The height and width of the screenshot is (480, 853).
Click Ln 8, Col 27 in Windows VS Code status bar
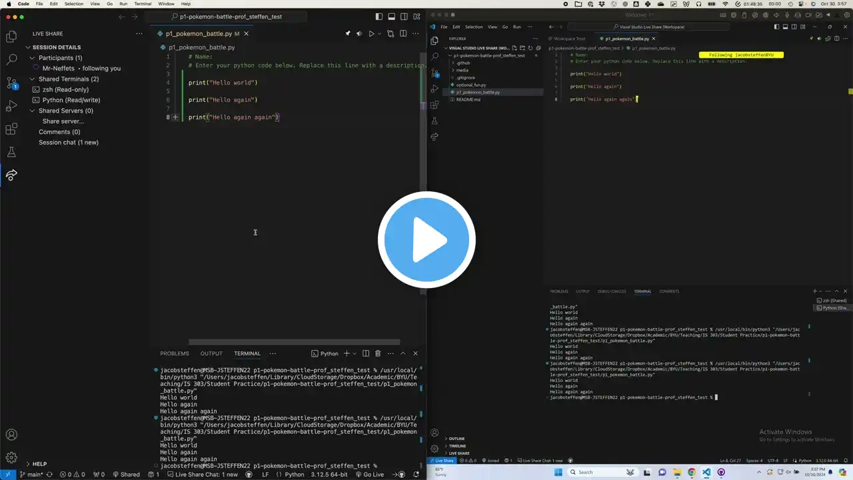click(730, 461)
